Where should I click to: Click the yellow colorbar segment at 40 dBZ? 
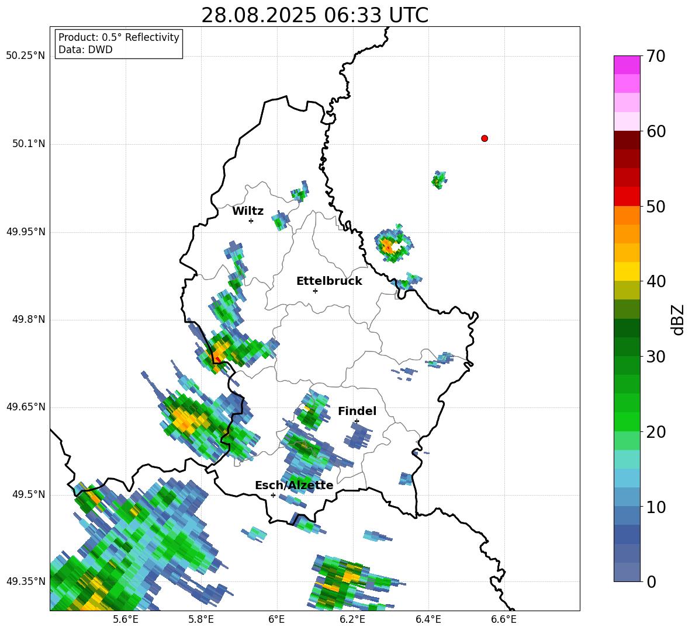[627, 272]
